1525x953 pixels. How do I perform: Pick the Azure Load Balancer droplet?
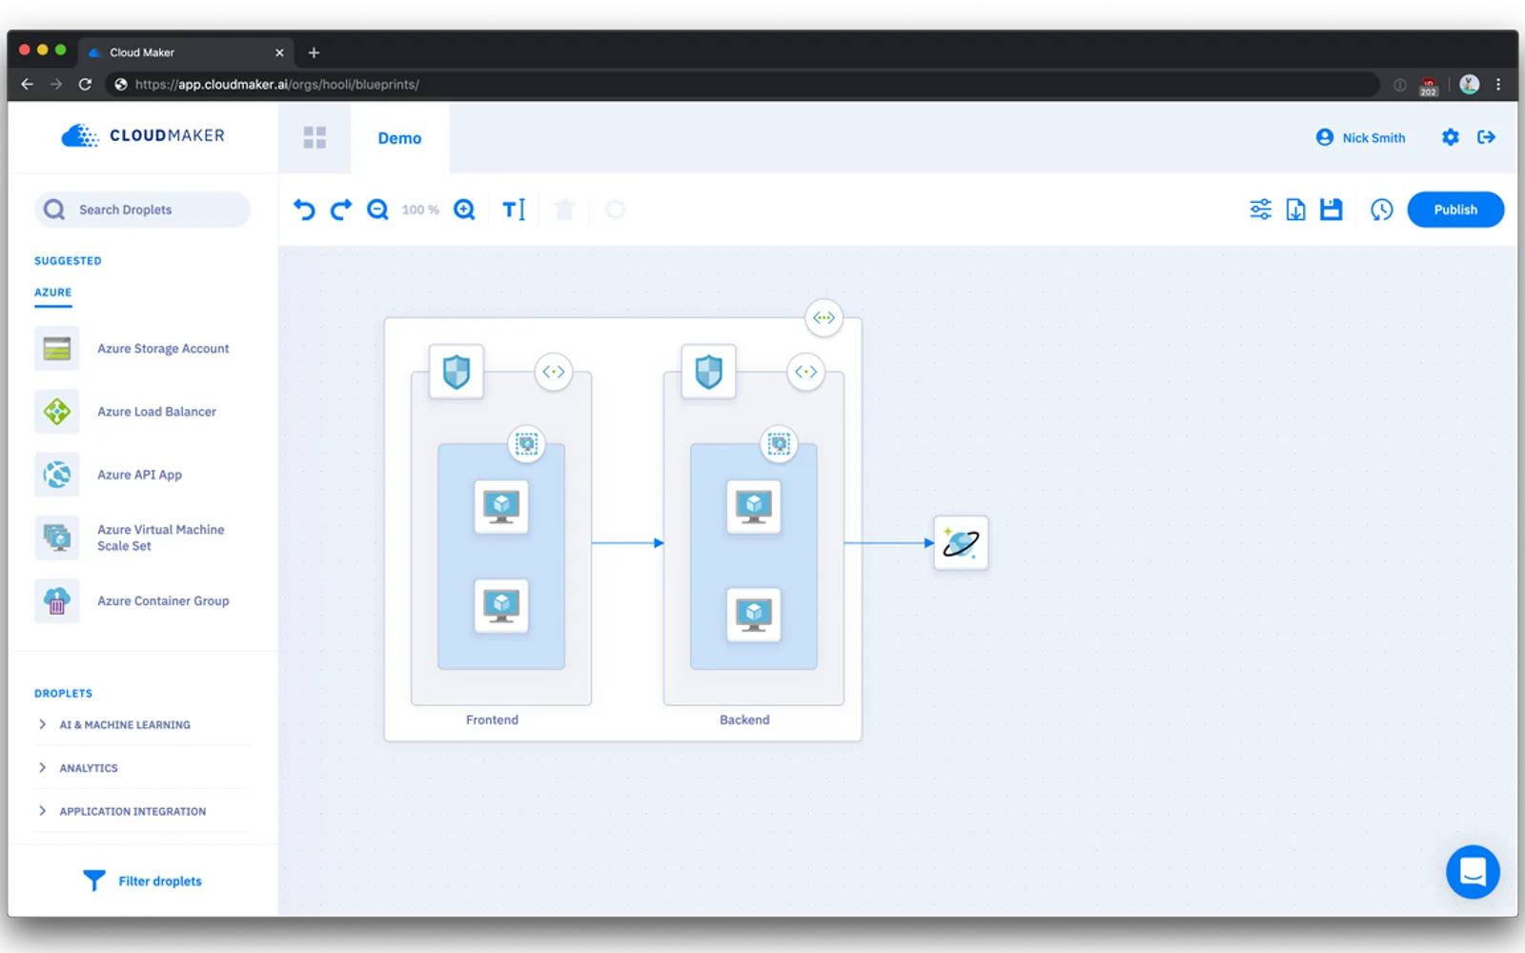pos(127,412)
